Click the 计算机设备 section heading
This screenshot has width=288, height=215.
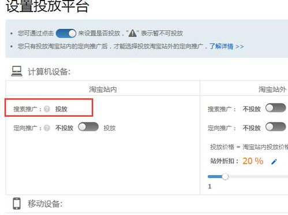49,72
